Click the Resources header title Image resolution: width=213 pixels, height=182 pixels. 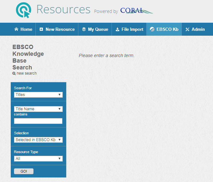pyautogui.click(x=63, y=9)
